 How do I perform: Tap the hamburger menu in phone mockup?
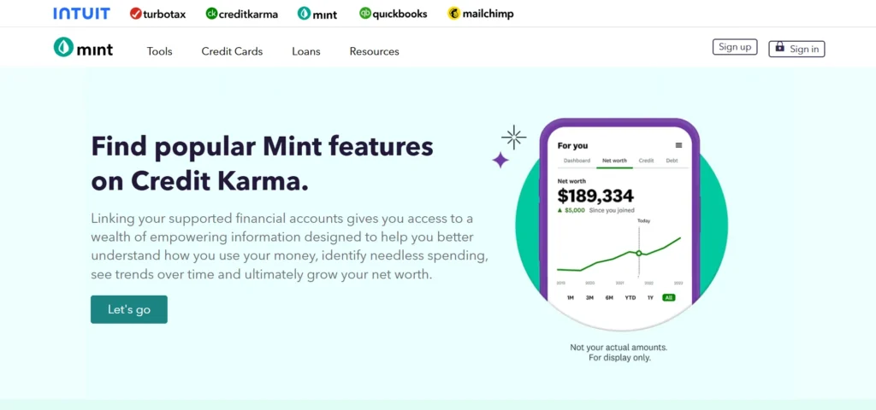[679, 145]
